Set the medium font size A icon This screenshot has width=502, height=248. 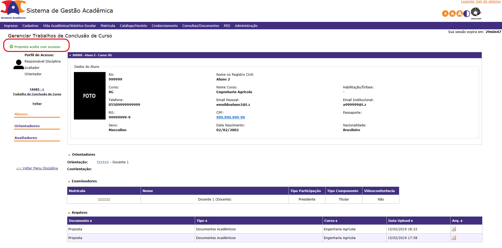[452, 13]
